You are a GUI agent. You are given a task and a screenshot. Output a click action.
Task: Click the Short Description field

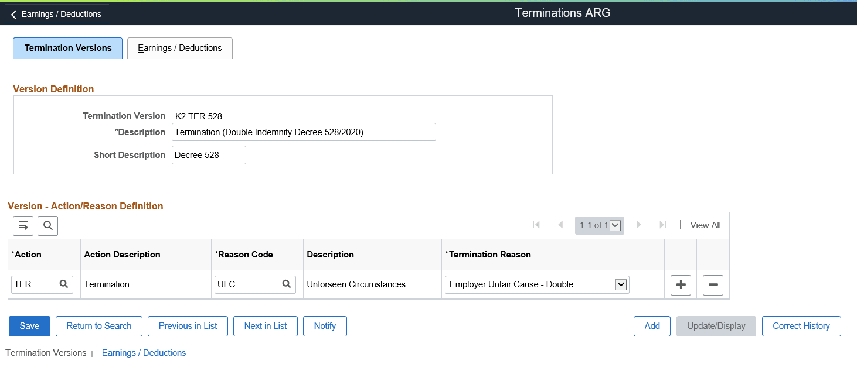coord(209,154)
